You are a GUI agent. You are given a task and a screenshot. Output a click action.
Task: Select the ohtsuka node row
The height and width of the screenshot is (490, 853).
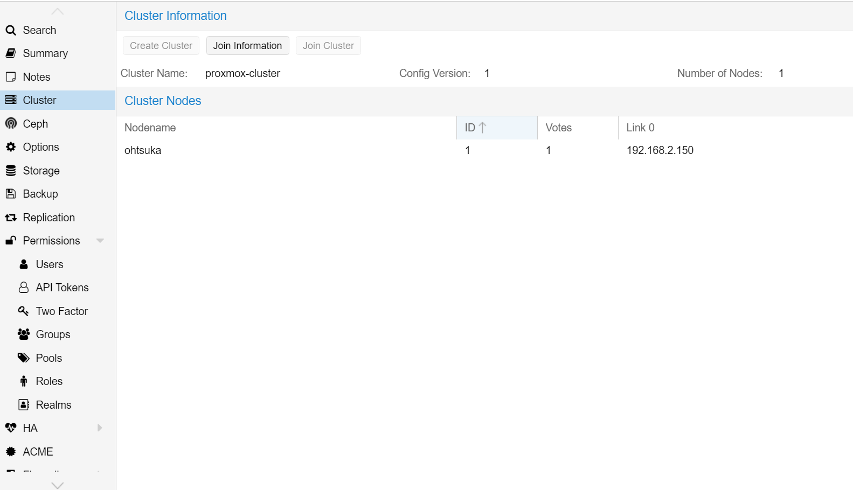pyautogui.click(x=485, y=150)
